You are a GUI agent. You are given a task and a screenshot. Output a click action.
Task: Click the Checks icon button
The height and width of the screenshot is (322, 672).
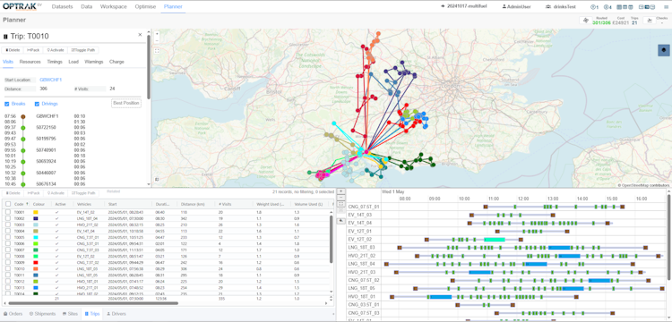point(650,21)
